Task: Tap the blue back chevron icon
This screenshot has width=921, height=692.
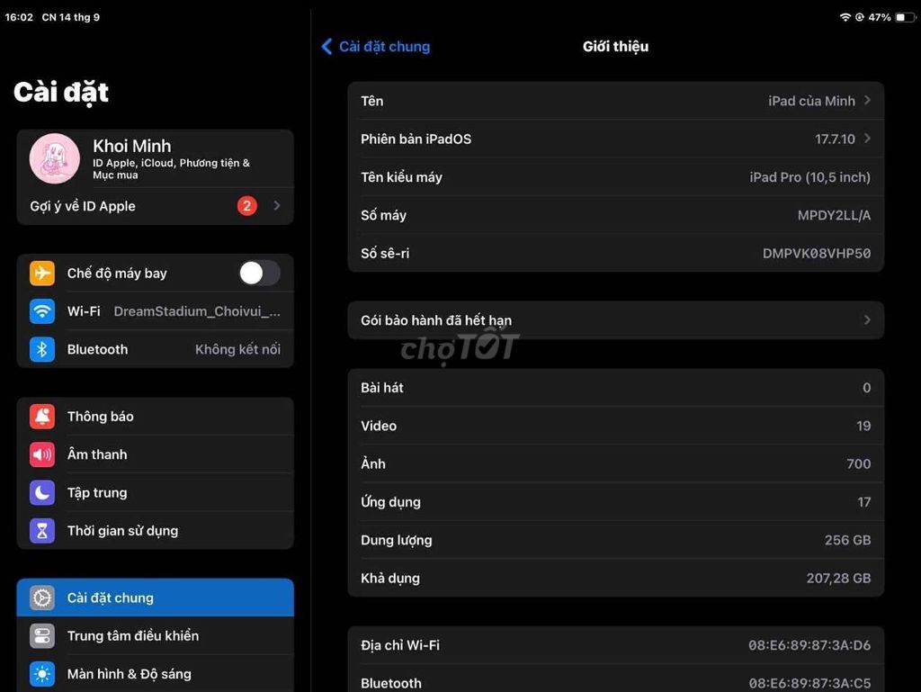Action: (327, 47)
